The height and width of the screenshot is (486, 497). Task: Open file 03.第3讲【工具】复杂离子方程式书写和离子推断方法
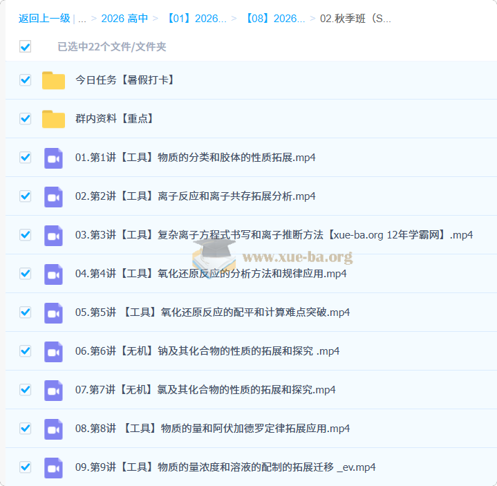[x=274, y=235]
